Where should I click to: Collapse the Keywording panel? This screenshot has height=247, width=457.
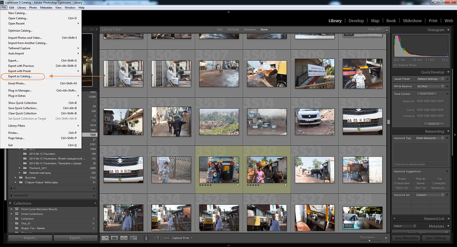point(448,132)
